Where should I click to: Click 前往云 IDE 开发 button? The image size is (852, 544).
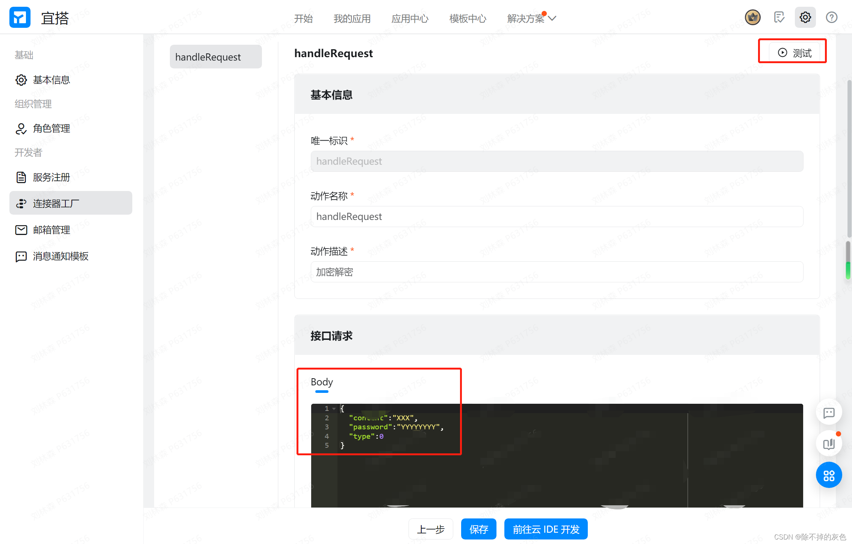tap(546, 529)
